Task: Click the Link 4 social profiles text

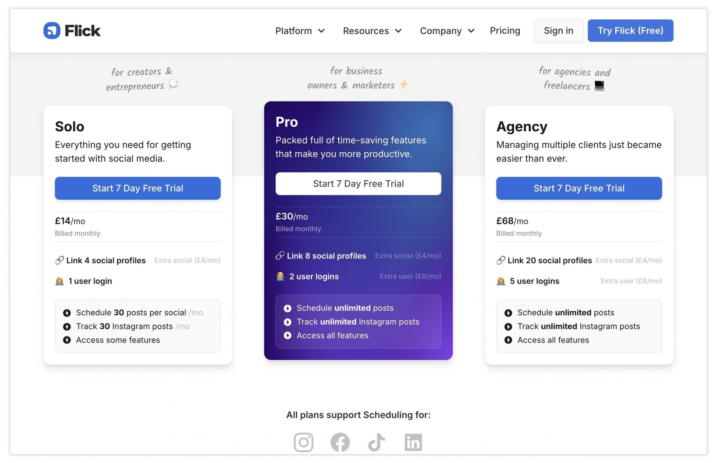Action: click(106, 260)
